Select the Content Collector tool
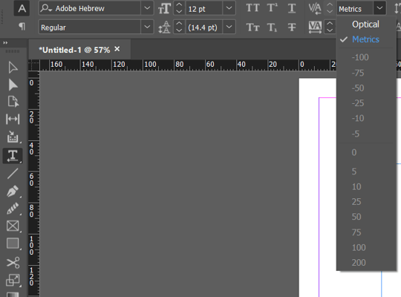The height and width of the screenshot is (297, 401). [x=13, y=137]
